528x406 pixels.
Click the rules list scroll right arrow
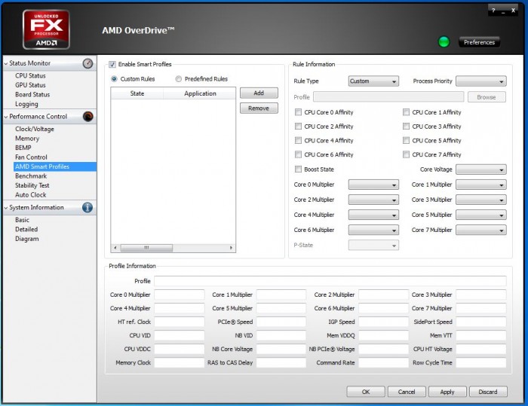[231, 248]
